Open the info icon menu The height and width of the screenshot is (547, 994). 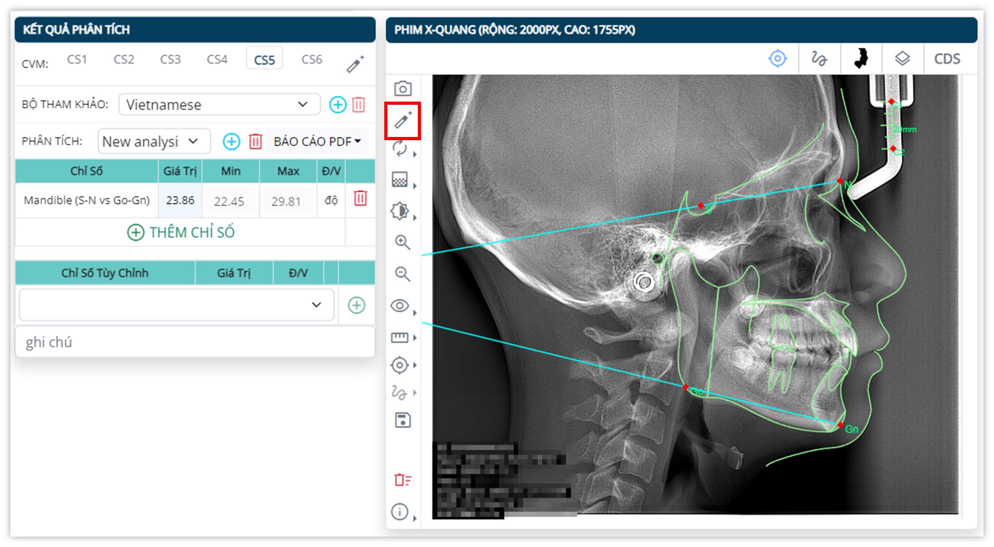pos(400,512)
